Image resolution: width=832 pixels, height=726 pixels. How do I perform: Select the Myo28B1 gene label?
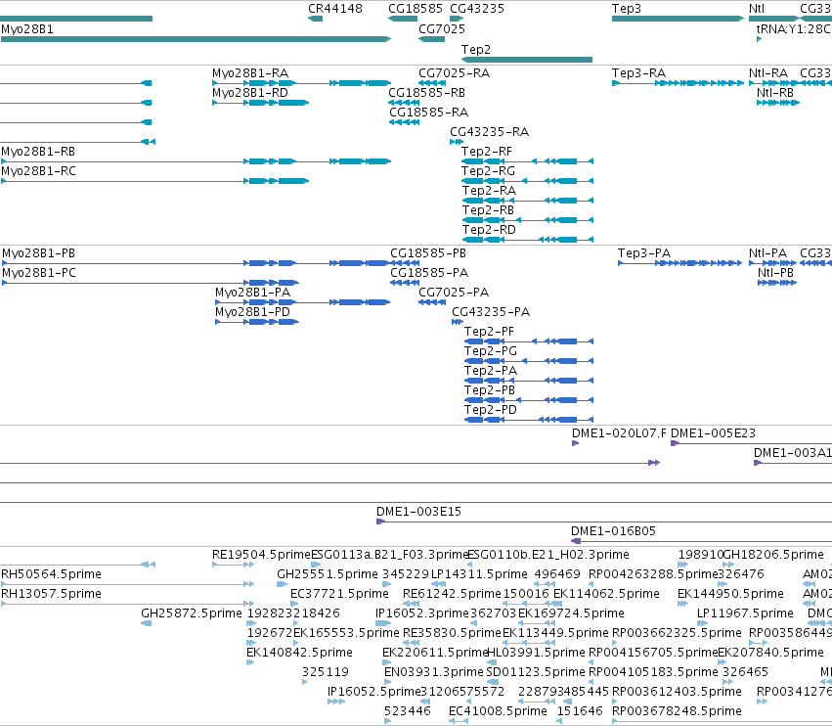[27, 29]
